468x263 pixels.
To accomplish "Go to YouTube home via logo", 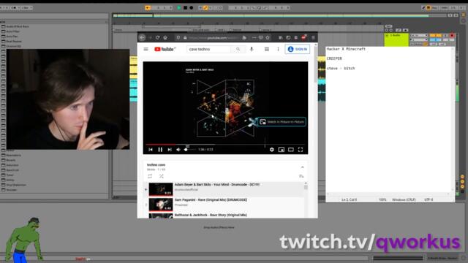I will 165,49.
